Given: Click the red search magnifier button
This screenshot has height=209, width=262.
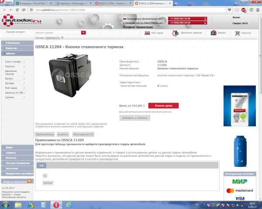Looking at the screenshot, I should (83, 33).
